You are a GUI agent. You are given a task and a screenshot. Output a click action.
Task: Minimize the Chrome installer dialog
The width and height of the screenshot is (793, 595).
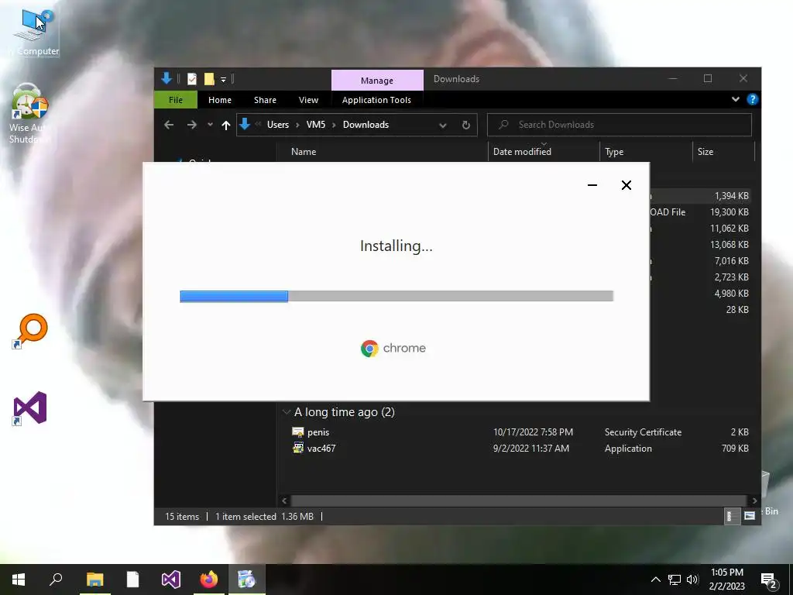pos(592,185)
